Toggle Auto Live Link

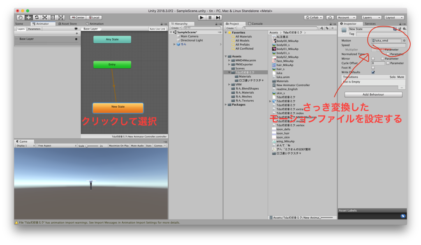click(157, 29)
